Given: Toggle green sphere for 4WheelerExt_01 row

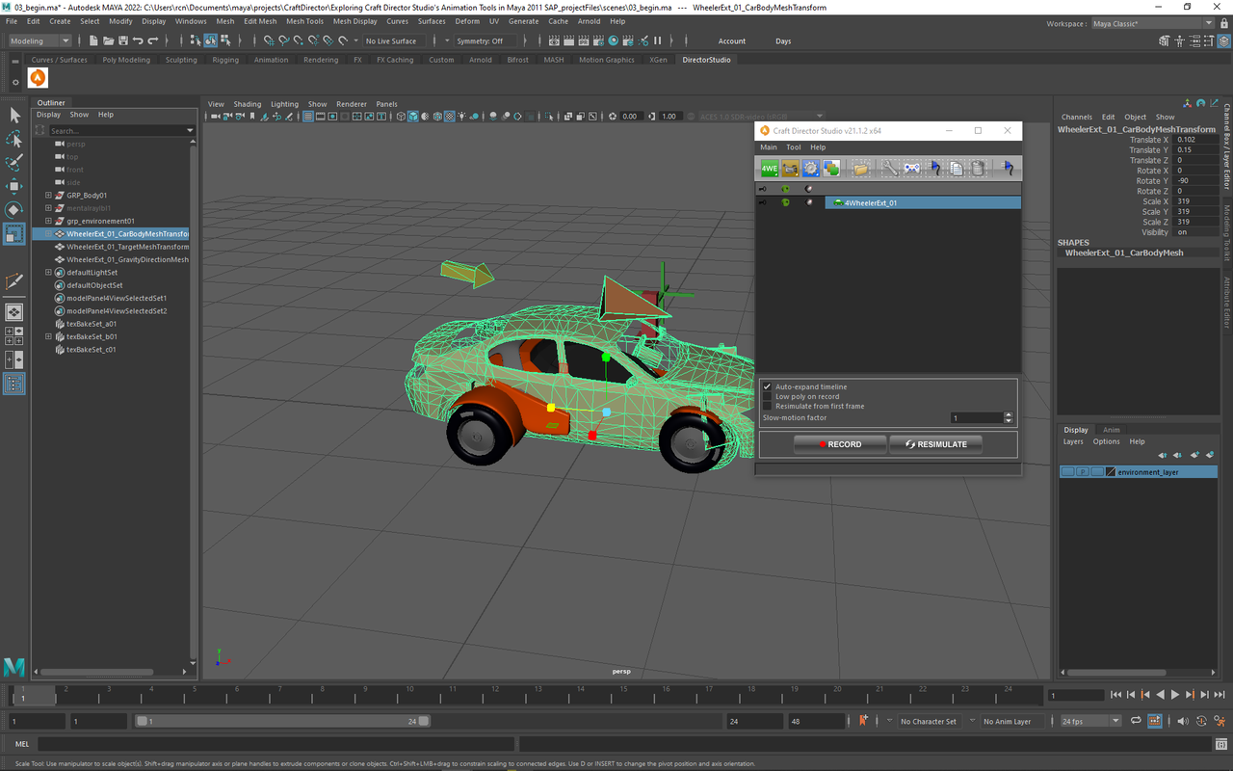Looking at the screenshot, I should [x=786, y=202].
